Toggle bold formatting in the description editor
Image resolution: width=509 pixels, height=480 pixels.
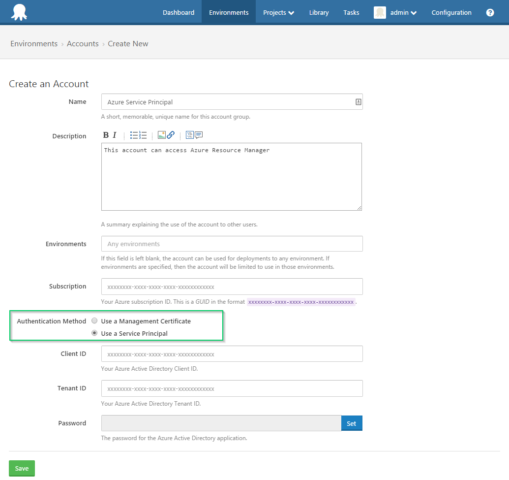point(105,134)
